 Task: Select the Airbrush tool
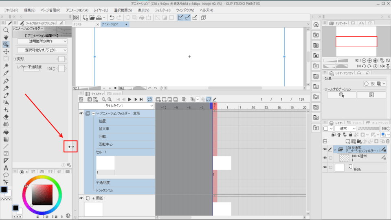pos(6,103)
